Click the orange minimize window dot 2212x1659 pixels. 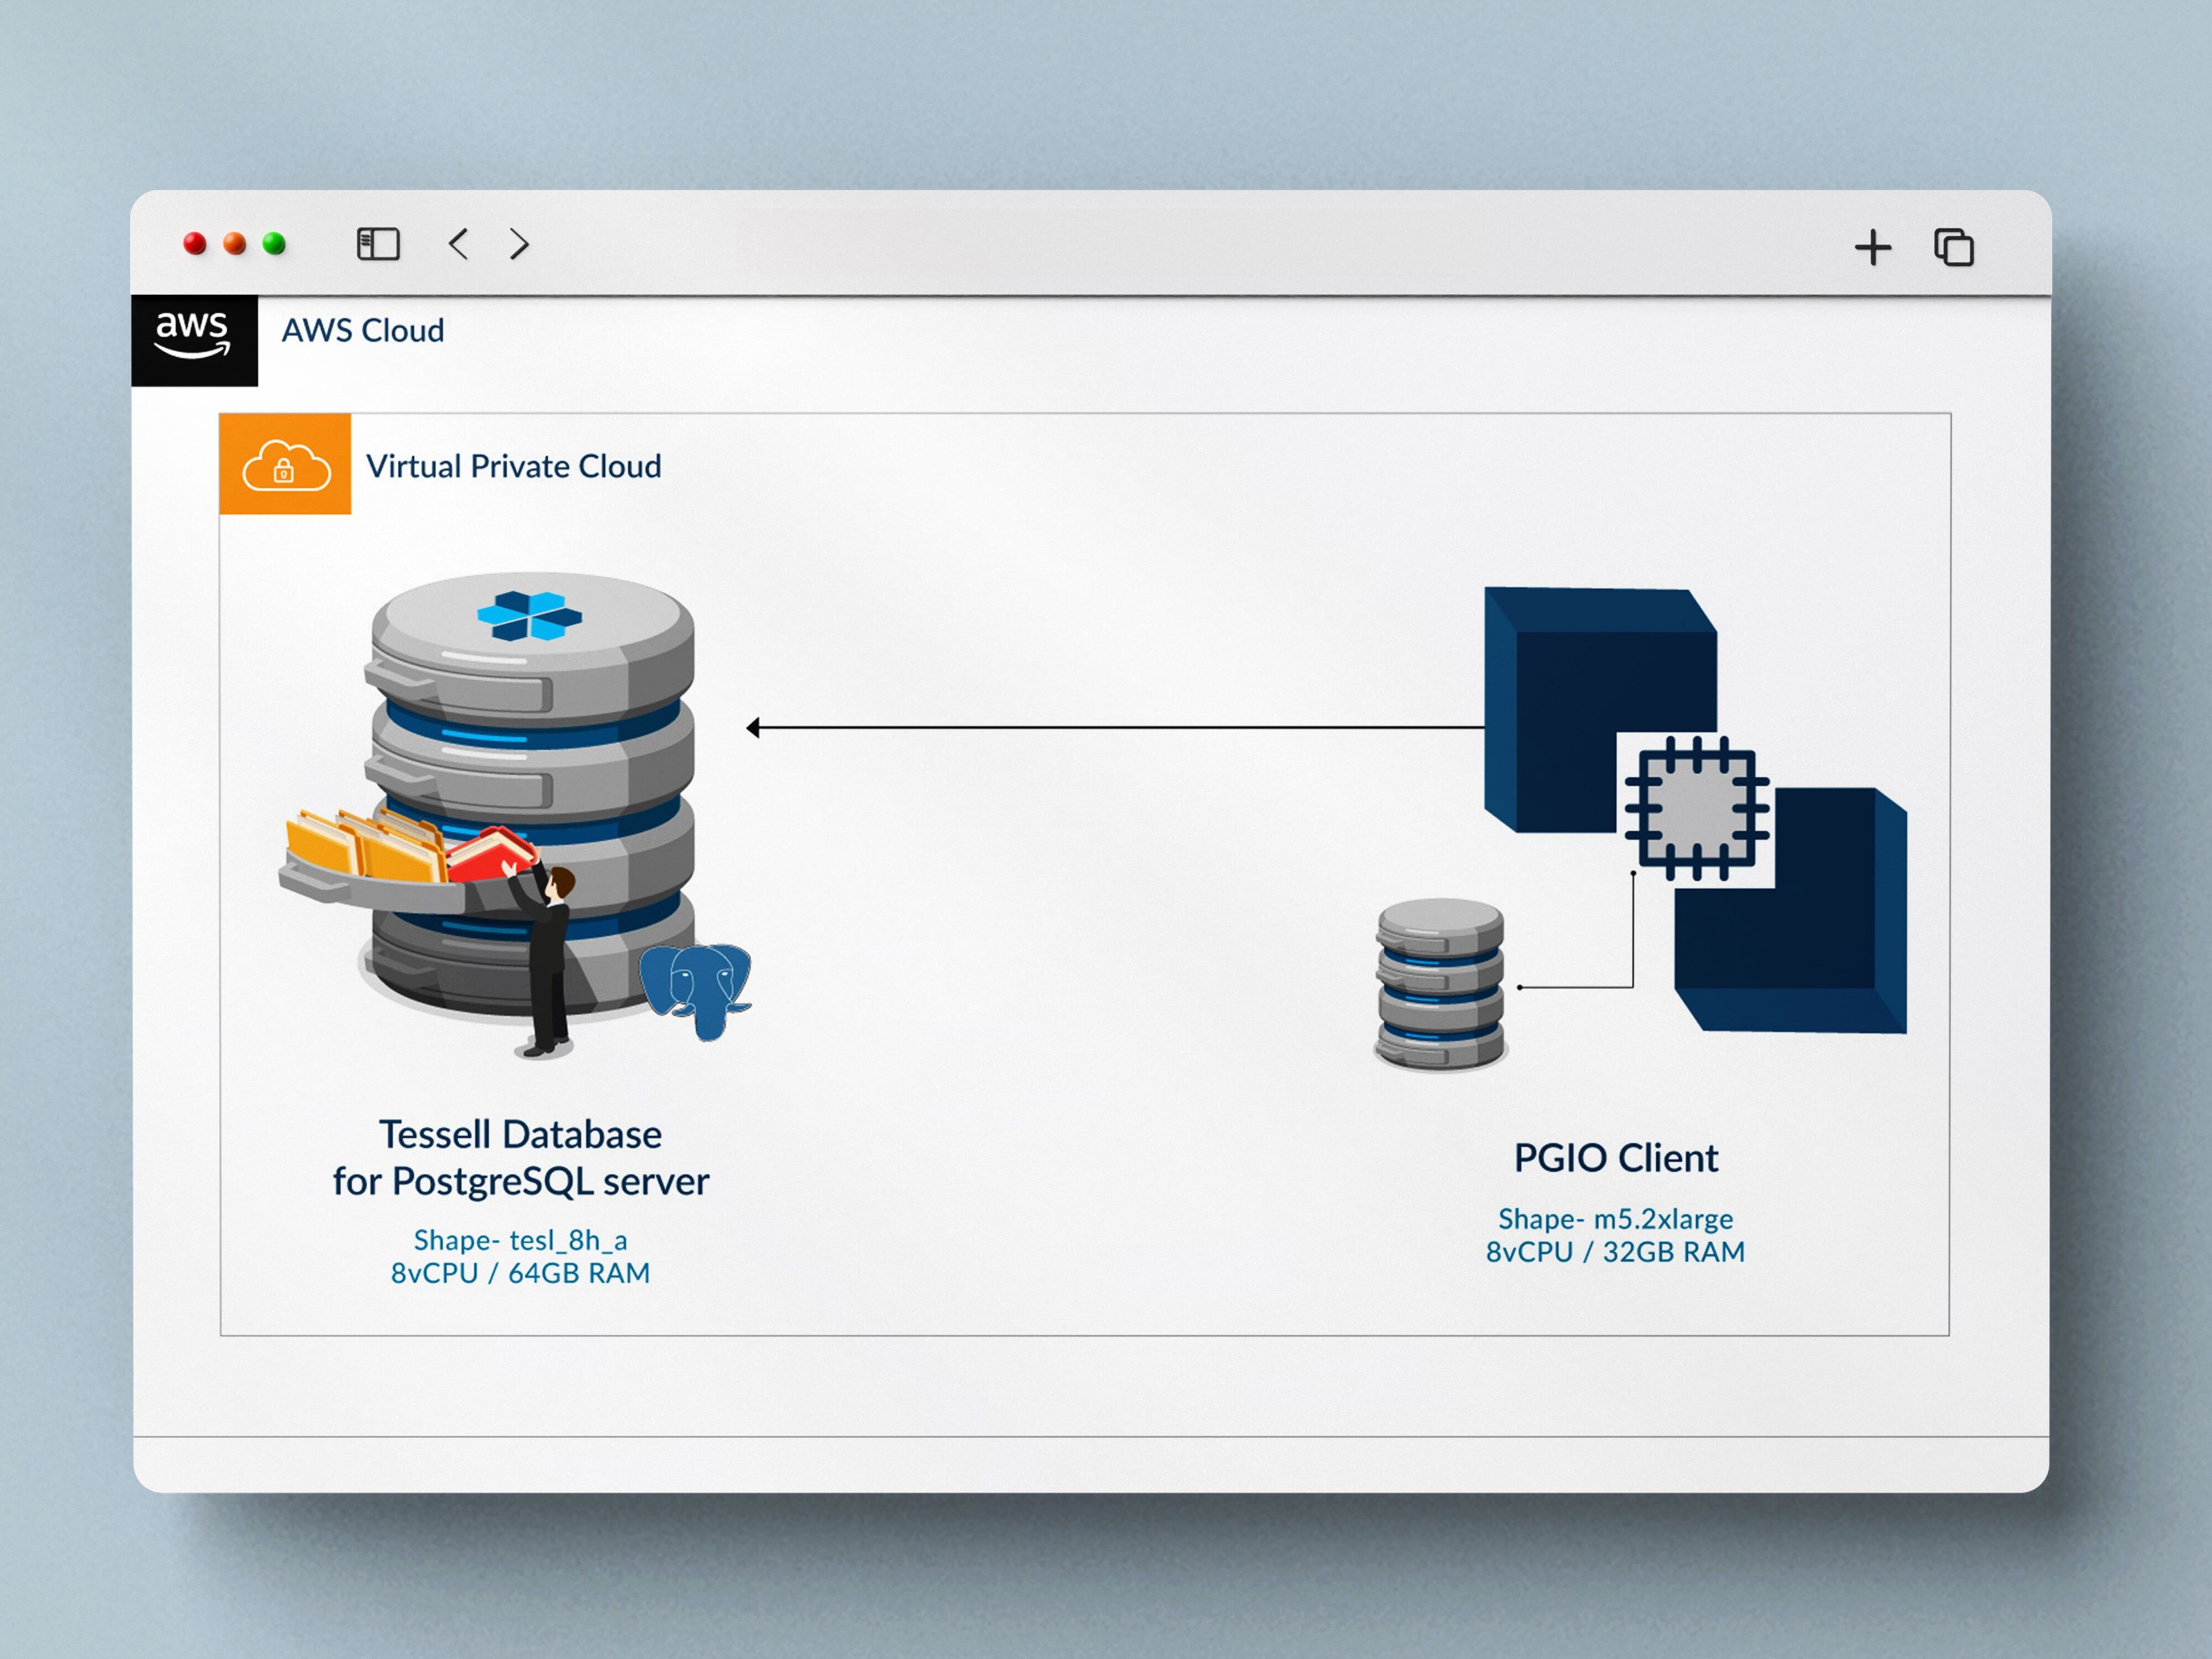pyautogui.click(x=235, y=243)
